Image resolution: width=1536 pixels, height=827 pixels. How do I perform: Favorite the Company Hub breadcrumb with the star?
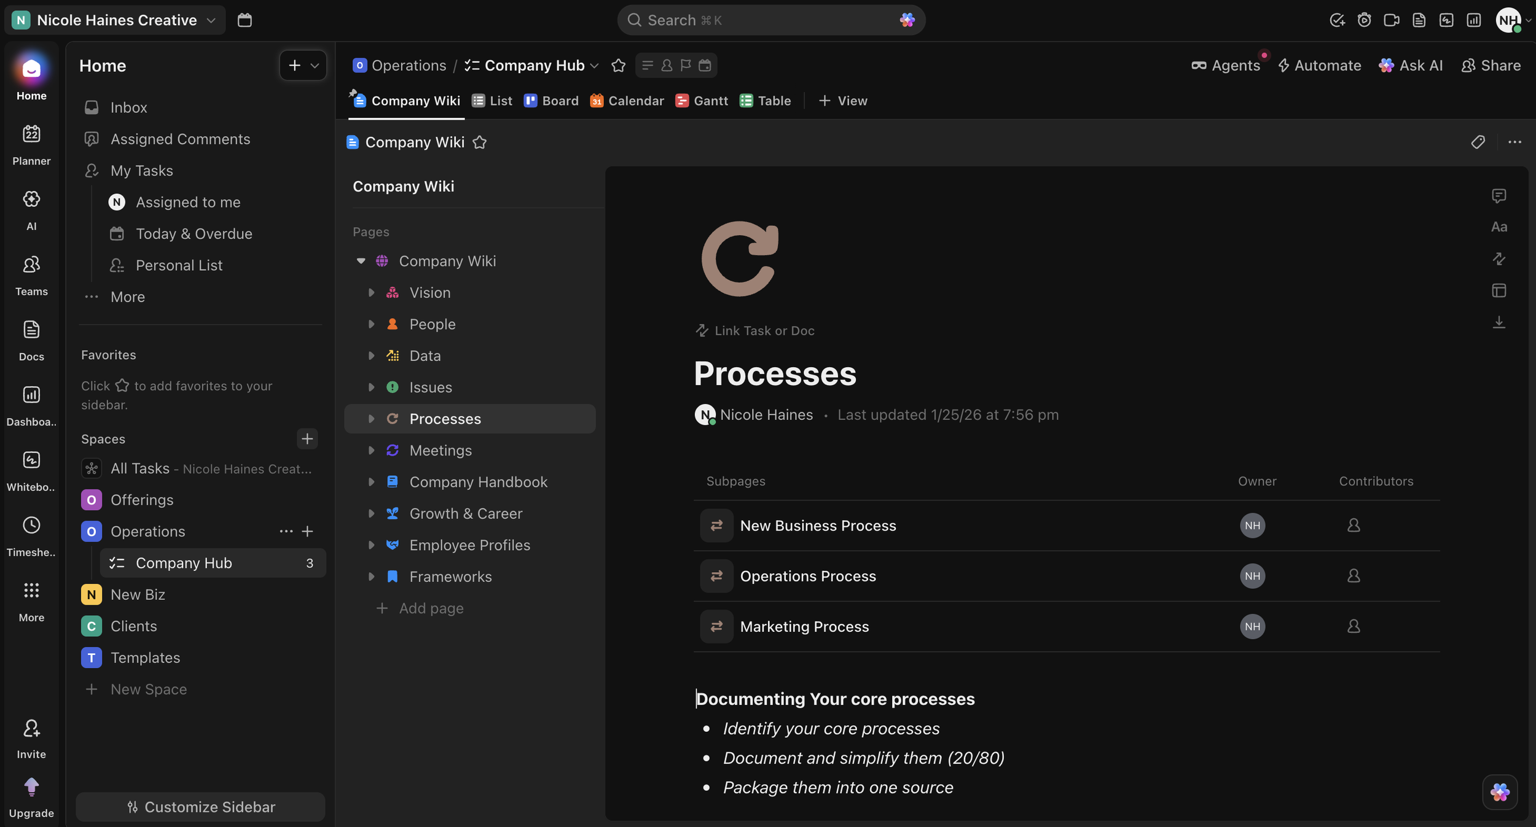point(618,66)
